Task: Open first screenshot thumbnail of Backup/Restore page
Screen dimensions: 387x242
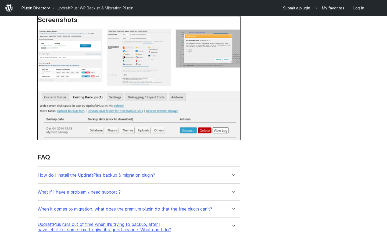Action: 70,56
